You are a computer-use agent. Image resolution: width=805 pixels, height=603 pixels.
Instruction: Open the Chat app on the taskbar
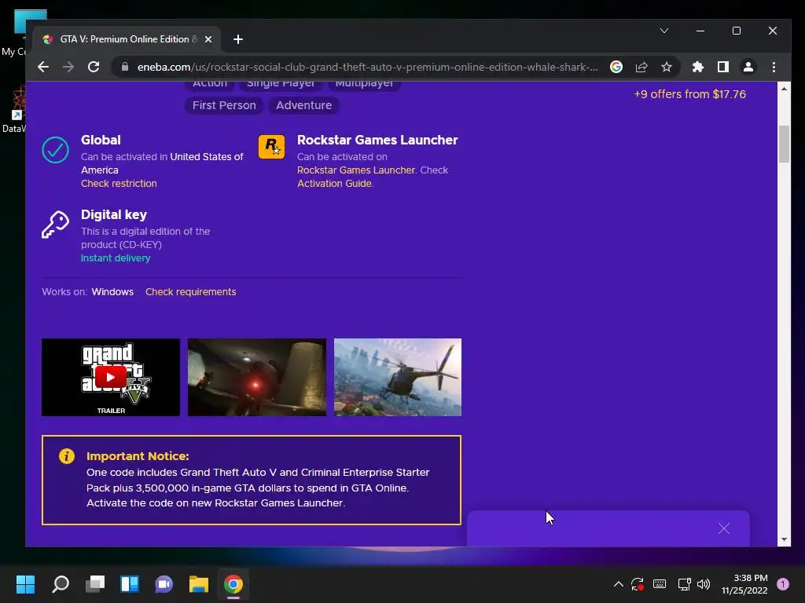point(164,584)
